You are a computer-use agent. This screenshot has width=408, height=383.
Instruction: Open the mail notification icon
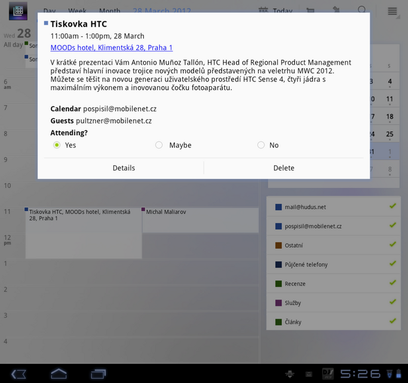309,375
